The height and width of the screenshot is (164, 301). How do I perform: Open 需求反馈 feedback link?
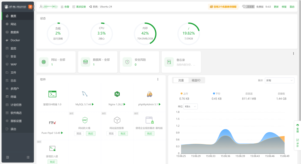pyautogui.click(x=79, y=7)
